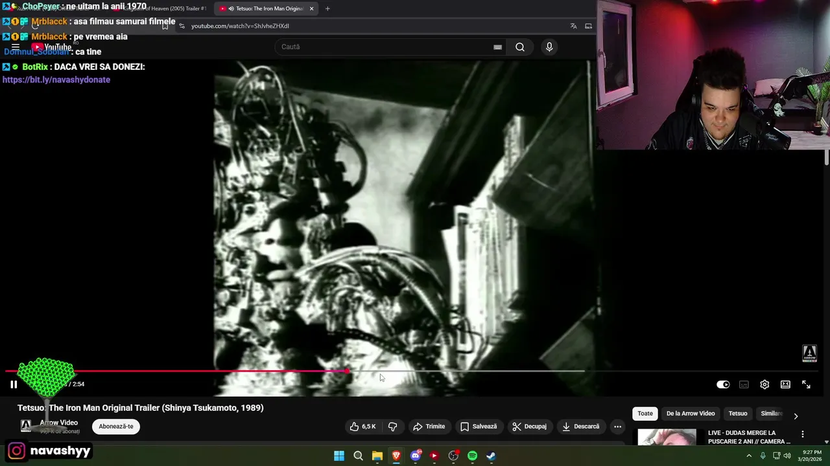Open the OBS Studio taskbar icon

point(453,456)
